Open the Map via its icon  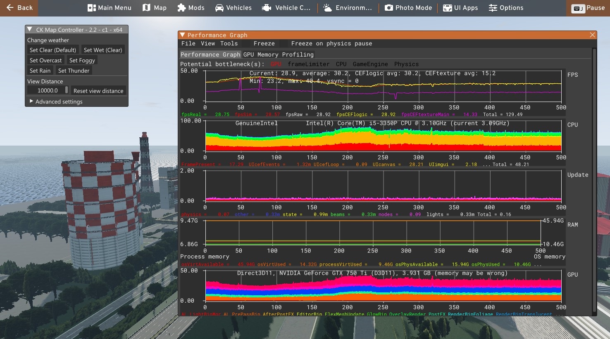coord(146,8)
